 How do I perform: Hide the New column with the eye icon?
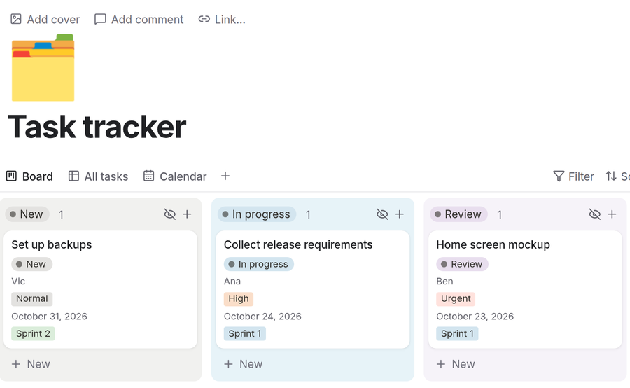170,214
